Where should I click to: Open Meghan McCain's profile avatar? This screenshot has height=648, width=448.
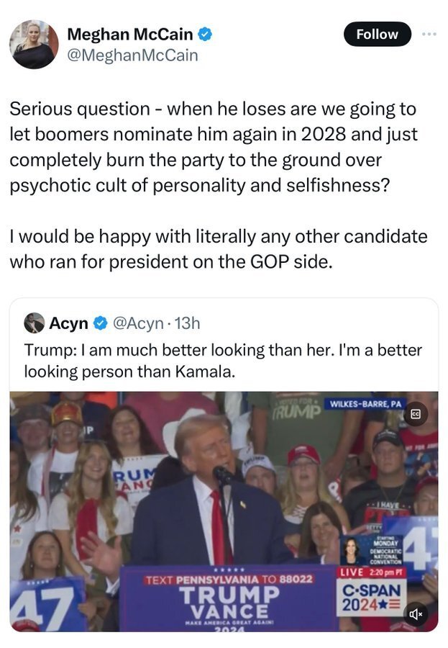click(x=33, y=44)
